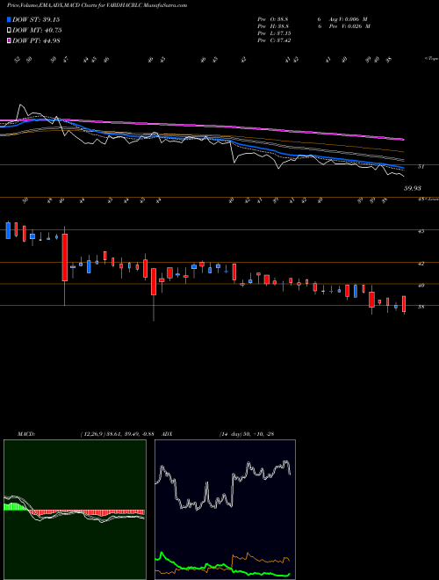This screenshot has height=580, width=439.
Task: Click the 59.93 price label
Action: click(413, 188)
